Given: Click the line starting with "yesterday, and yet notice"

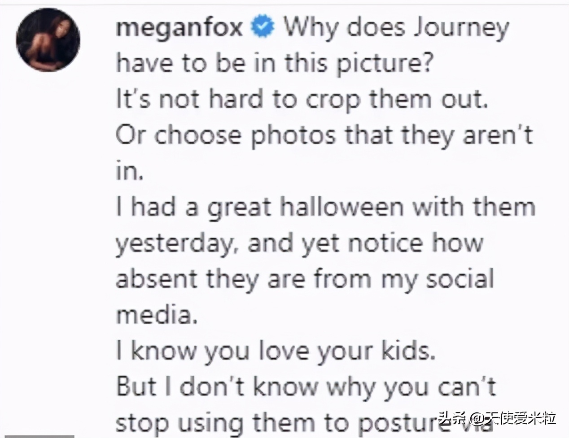Looking at the screenshot, I should [x=299, y=243].
